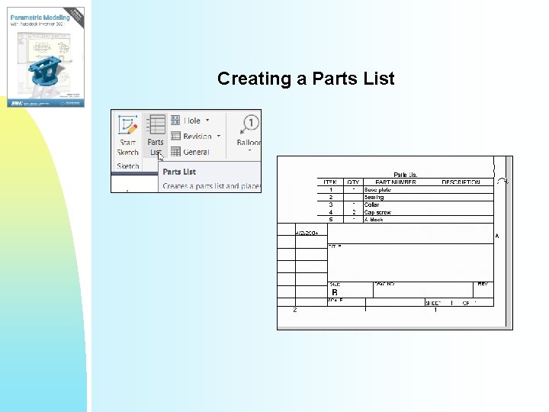Open the Balloon dropdown arrow
This screenshot has height=412, width=549.
click(249, 150)
